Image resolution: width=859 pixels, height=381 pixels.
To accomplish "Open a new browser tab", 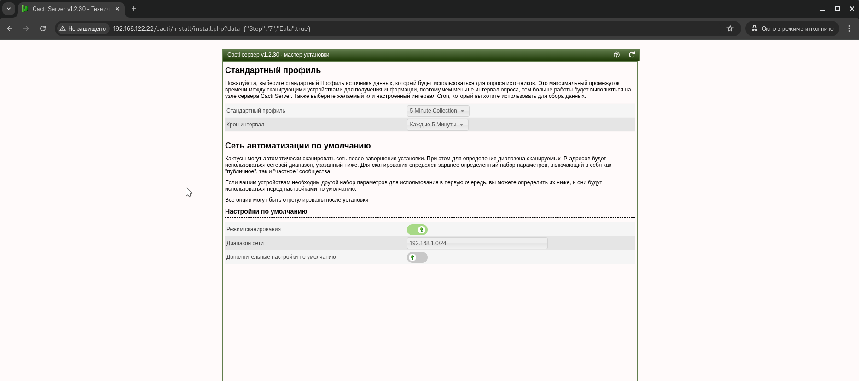I will point(134,9).
